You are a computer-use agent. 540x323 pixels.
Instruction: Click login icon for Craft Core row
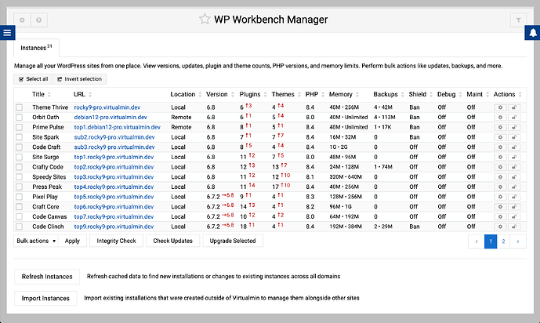pos(514,207)
